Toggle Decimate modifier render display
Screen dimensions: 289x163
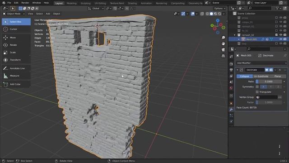click(x=271, y=70)
